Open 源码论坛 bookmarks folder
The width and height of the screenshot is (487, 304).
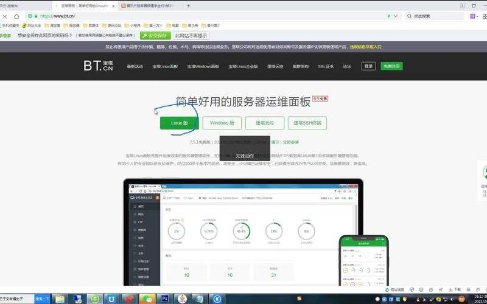pyautogui.click(x=112, y=26)
